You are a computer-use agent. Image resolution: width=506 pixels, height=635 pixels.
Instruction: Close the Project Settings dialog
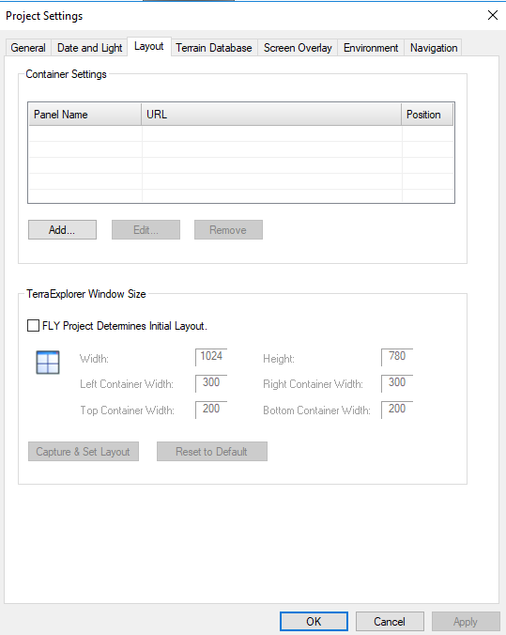click(x=493, y=15)
